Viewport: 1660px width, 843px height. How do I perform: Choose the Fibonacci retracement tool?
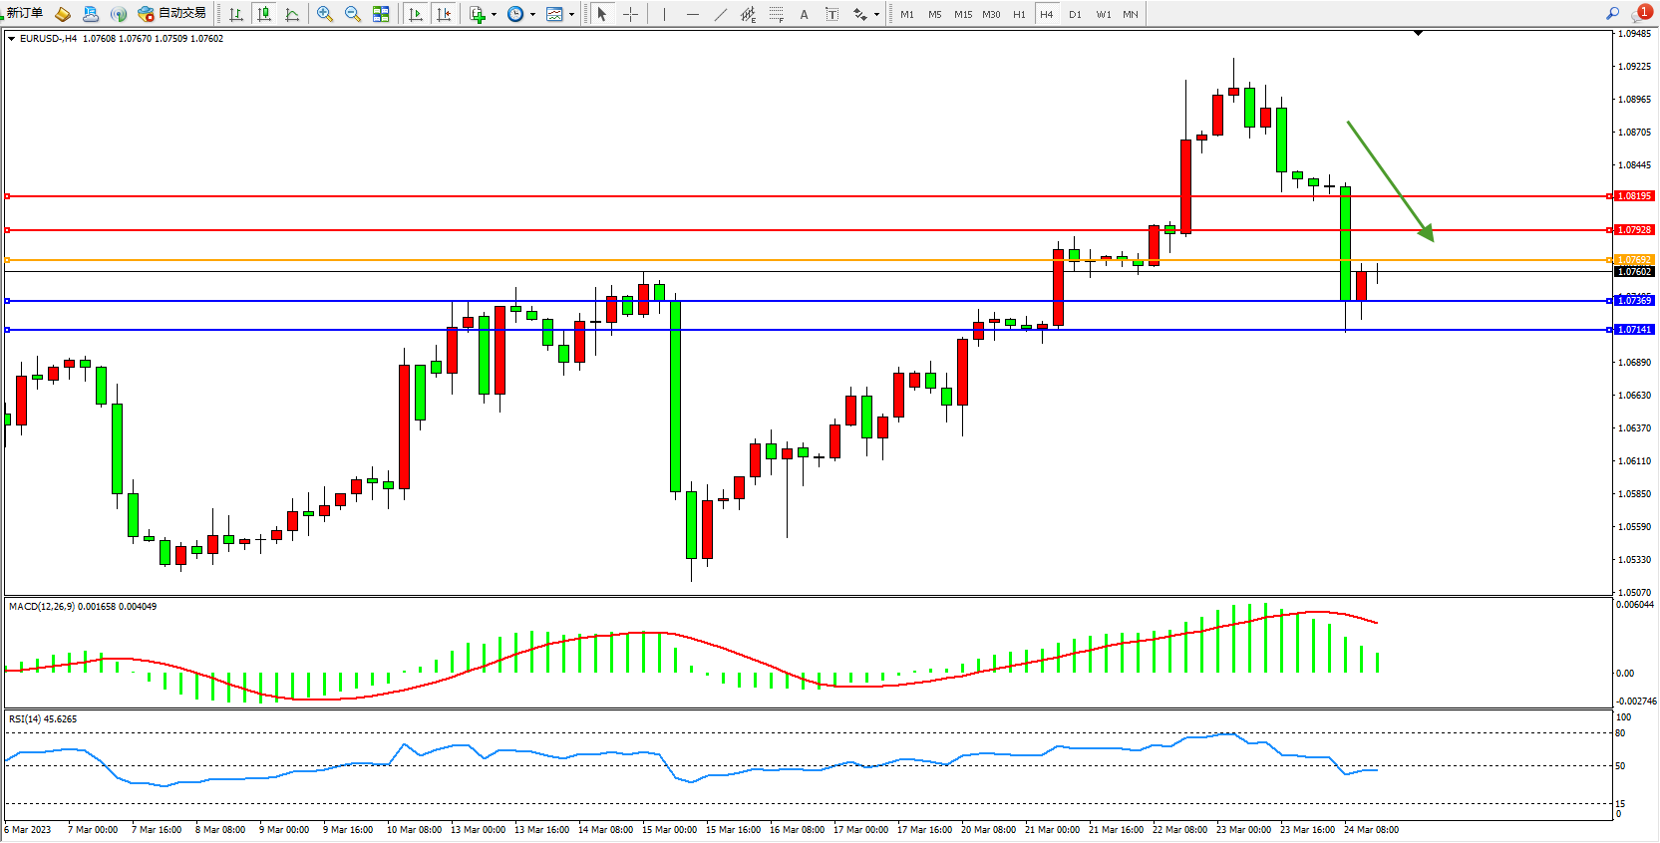[x=776, y=14]
